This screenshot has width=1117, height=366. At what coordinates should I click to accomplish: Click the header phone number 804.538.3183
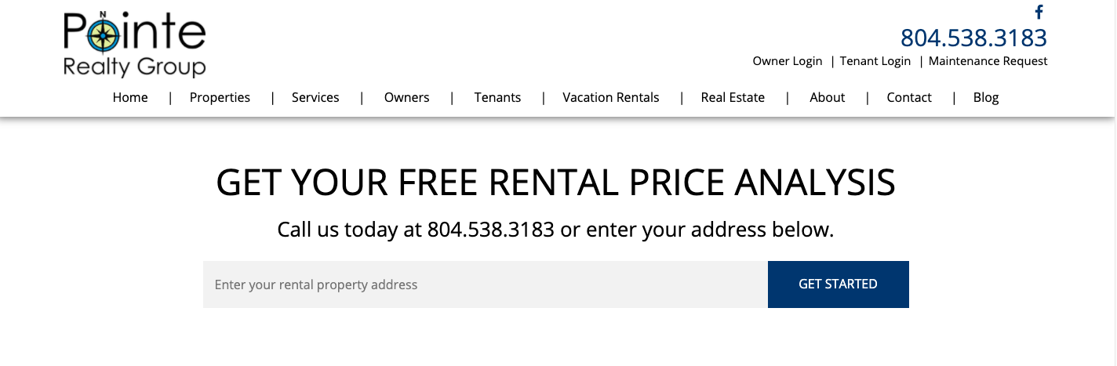click(x=973, y=38)
